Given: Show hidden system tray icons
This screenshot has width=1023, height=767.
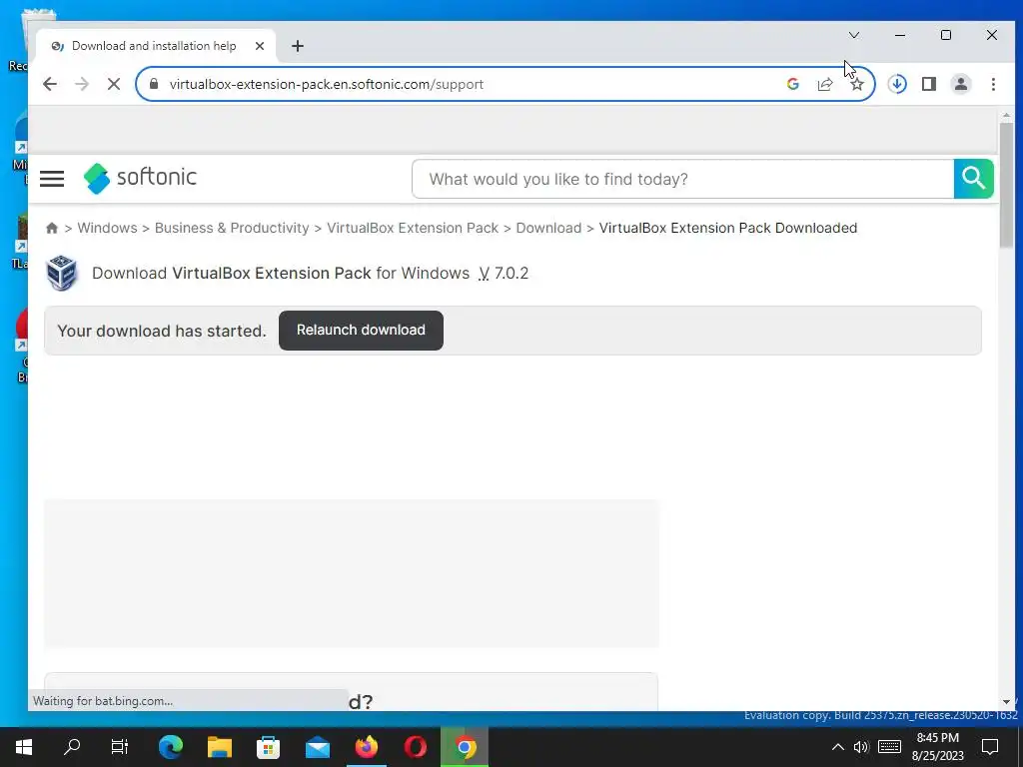Looking at the screenshot, I should (838, 747).
